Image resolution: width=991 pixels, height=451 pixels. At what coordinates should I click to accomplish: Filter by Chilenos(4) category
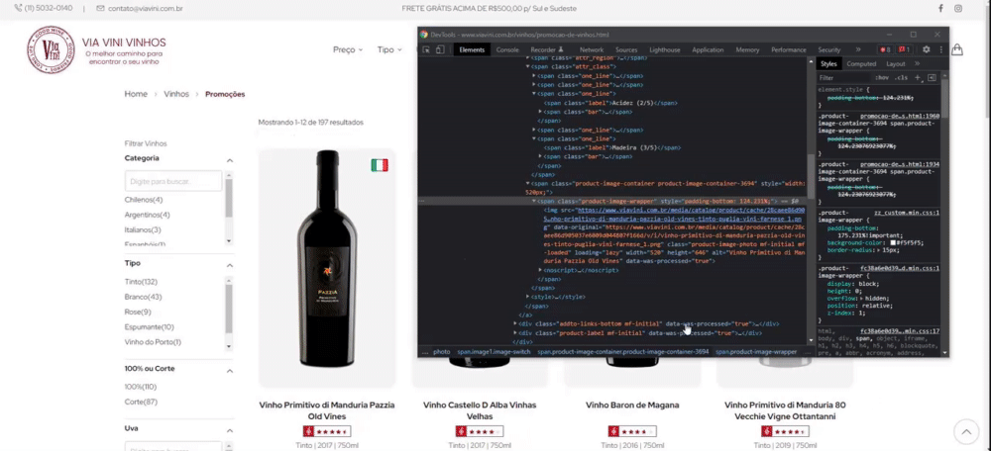click(x=144, y=200)
